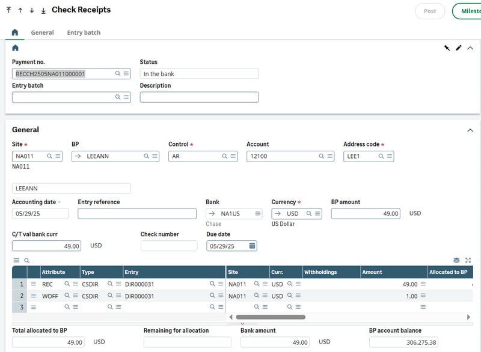Click the horizontal grid scrollbar

click(271, 317)
